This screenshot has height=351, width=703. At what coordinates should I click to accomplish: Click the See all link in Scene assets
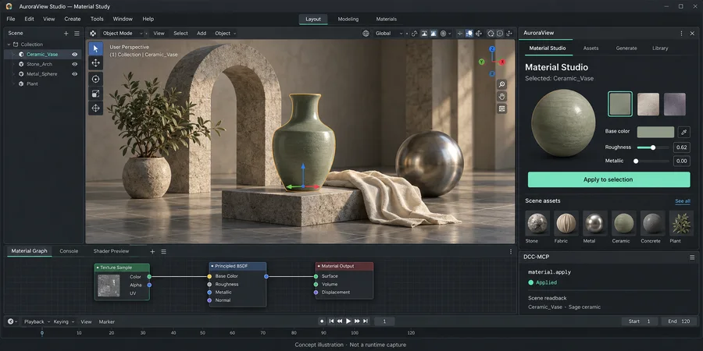(x=683, y=201)
